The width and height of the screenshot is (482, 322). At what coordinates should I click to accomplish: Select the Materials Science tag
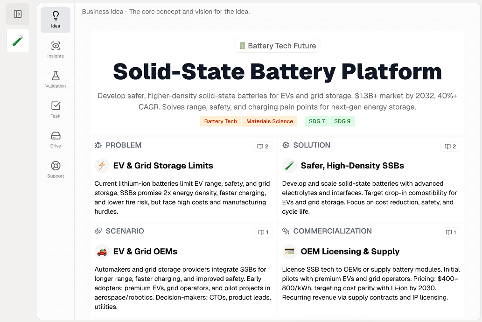[270, 121]
